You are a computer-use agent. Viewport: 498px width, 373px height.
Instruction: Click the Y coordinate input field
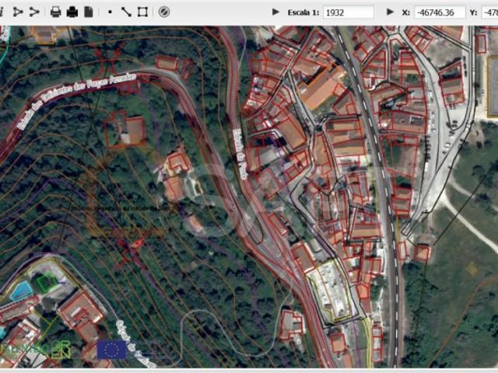[x=489, y=12]
